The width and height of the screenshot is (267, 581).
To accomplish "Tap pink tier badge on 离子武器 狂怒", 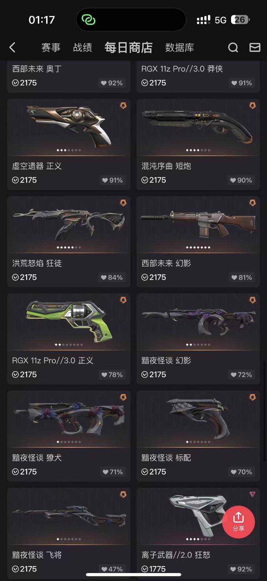I will click(252, 494).
